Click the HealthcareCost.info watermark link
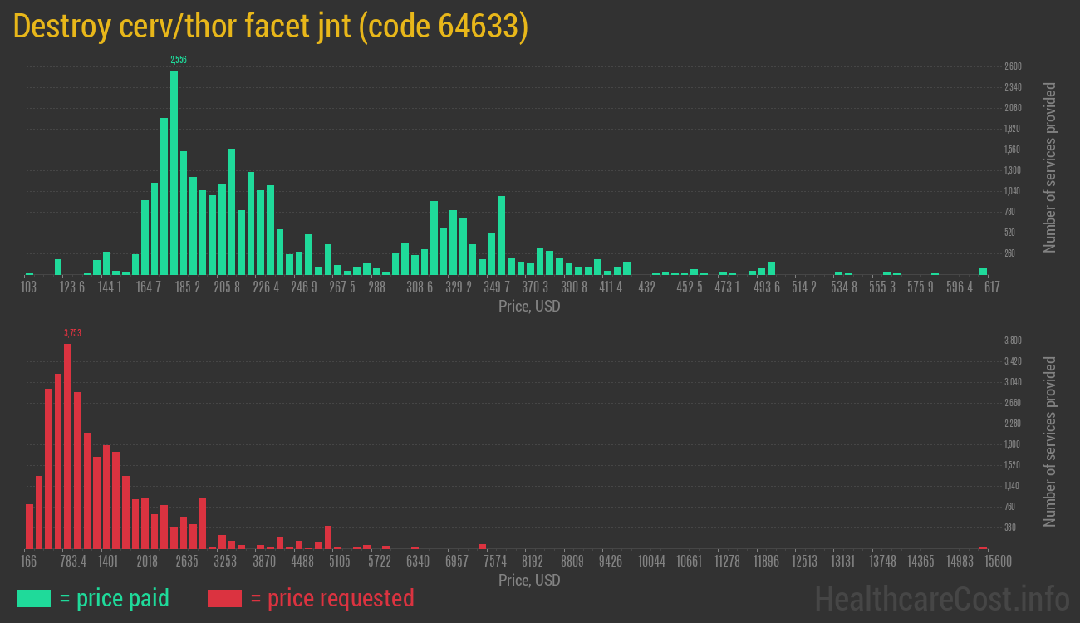1080x623 pixels. pyautogui.click(x=941, y=598)
